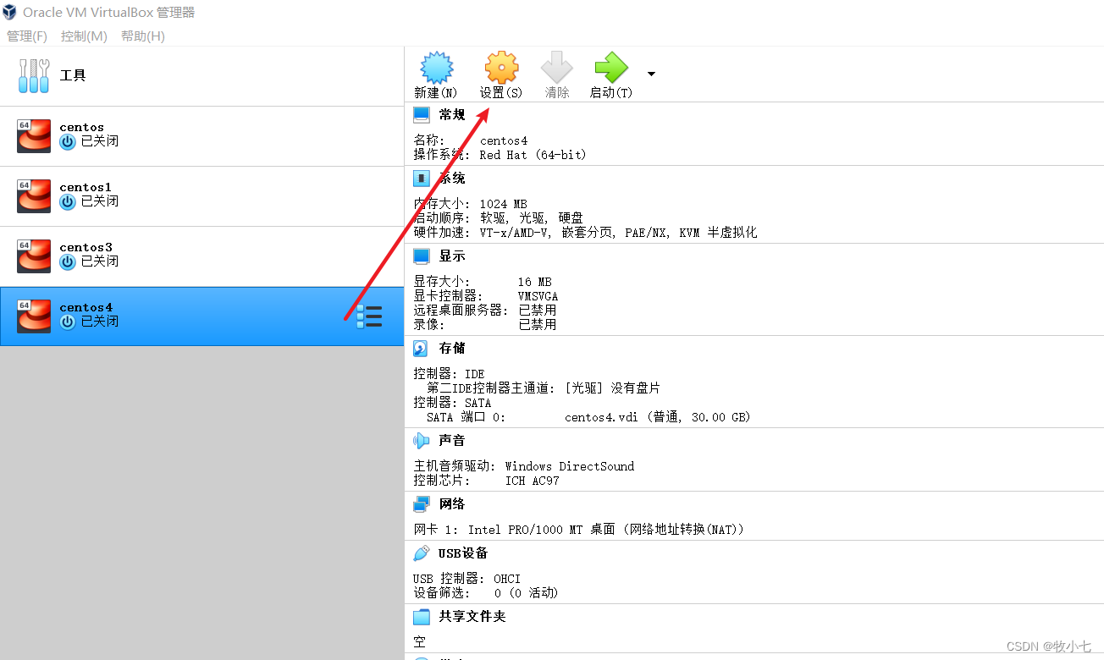Click the power-off state icon for centos1

[68, 202]
